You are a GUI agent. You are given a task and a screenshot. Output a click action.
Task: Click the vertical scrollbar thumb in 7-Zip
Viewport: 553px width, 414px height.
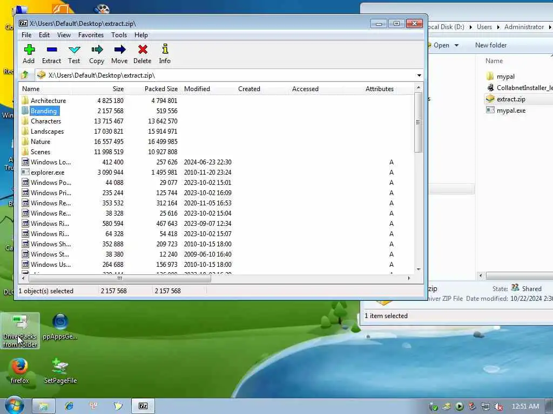point(419,122)
